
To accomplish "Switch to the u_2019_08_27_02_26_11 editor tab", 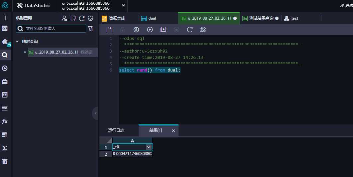I will point(209,18).
